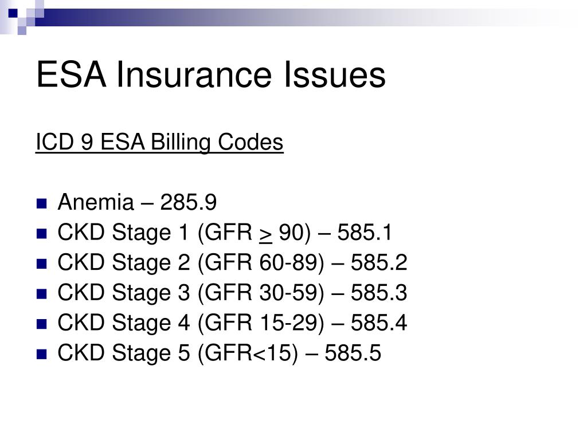Screen dimensions: 587x440
Task: Click the bullet square beside CKD Stage 4
Action: pos(41,324)
